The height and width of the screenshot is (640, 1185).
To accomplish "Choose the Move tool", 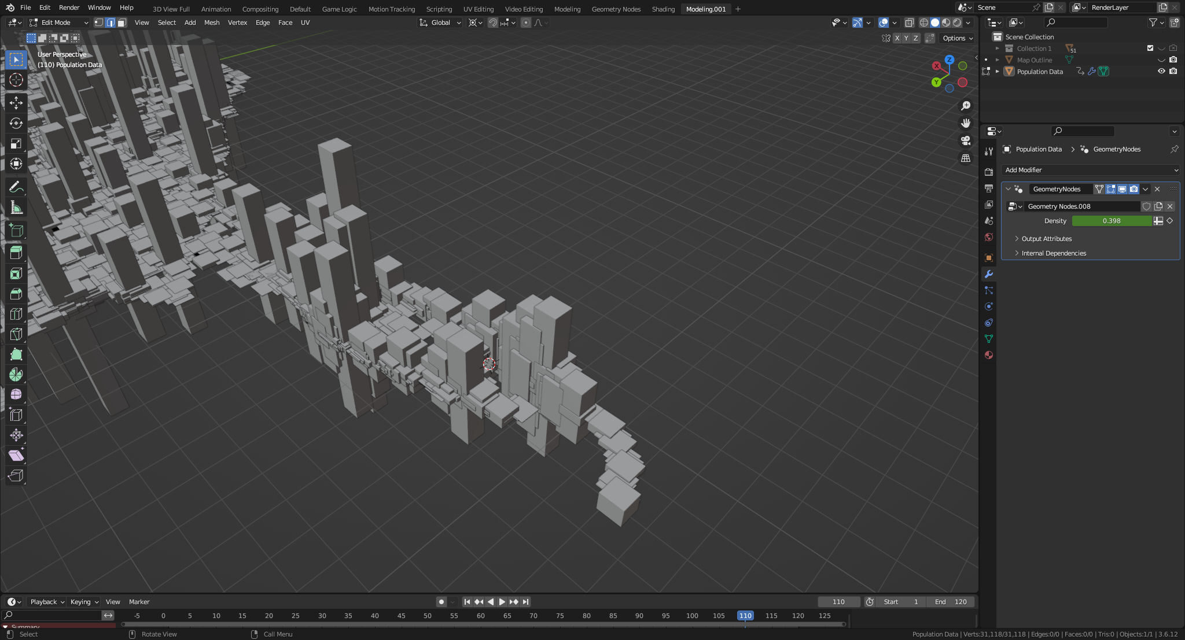I will (x=16, y=103).
